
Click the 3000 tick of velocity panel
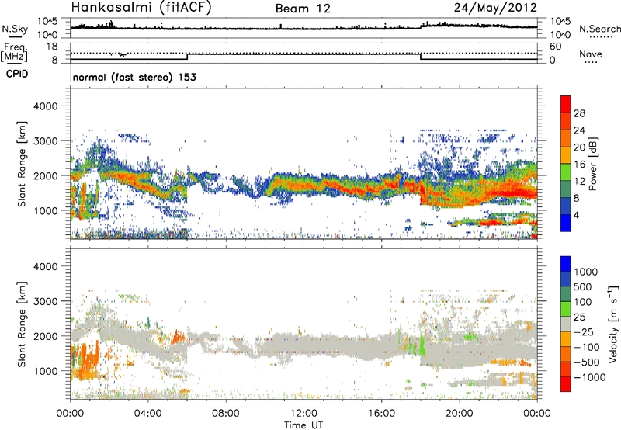46,301
